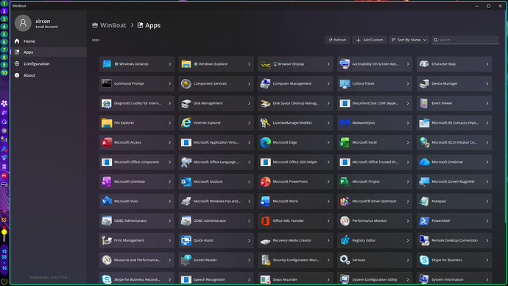Open the Remote Desktop Connection icon
The height and width of the screenshot is (286, 508).
[424, 240]
